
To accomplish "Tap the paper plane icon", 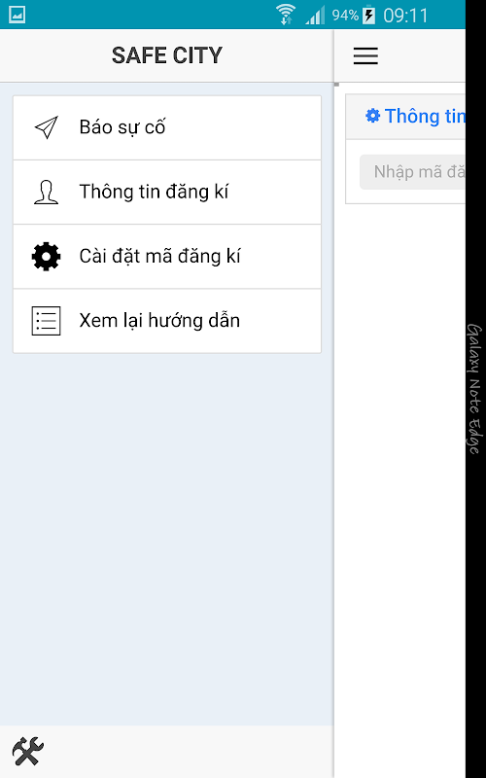I will (47, 127).
